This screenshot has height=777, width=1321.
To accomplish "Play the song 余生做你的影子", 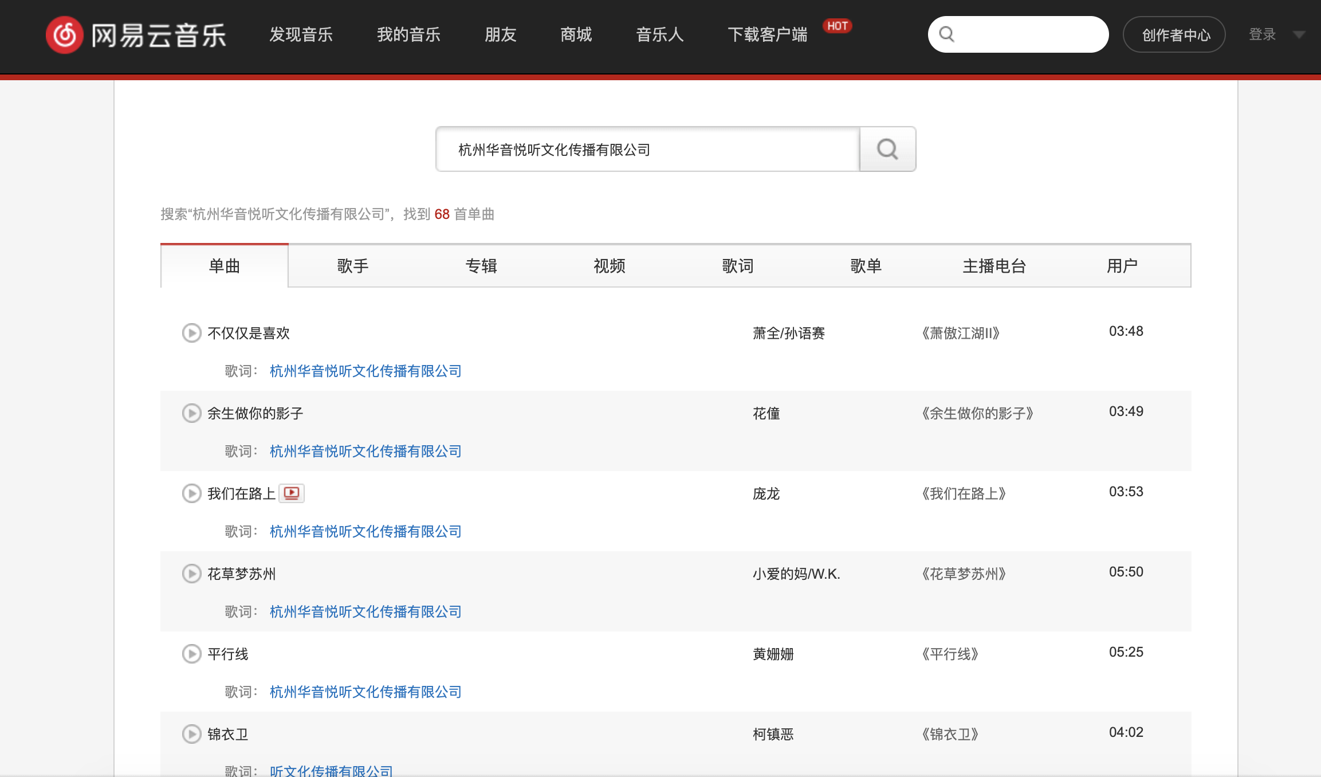I will (191, 413).
